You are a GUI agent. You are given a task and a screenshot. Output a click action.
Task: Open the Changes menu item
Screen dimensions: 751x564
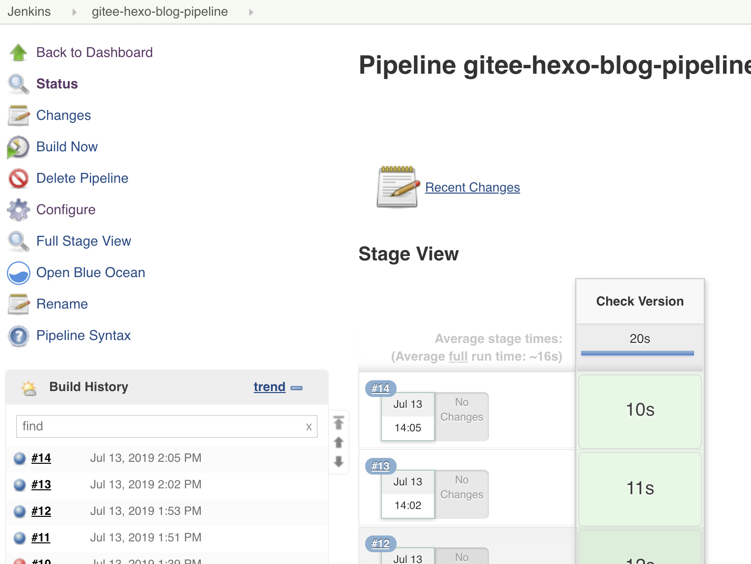(63, 115)
